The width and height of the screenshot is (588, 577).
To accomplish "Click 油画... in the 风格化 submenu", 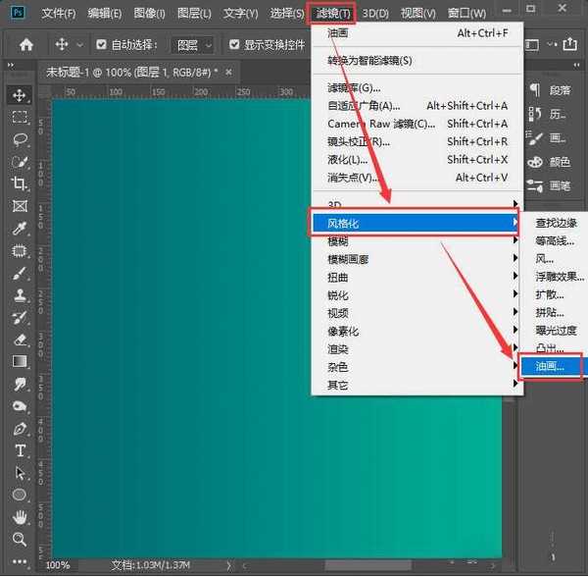I will point(551,366).
